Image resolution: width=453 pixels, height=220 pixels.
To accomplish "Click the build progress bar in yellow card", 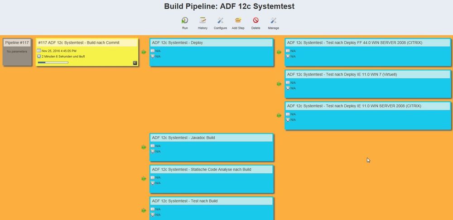I will [53, 62].
